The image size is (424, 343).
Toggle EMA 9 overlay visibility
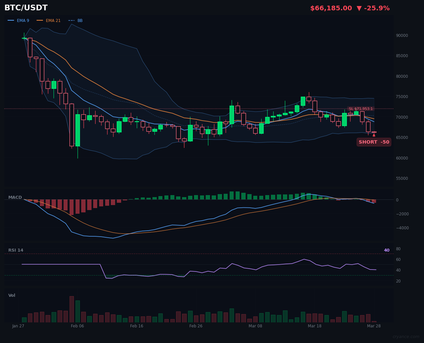click(23, 20)
